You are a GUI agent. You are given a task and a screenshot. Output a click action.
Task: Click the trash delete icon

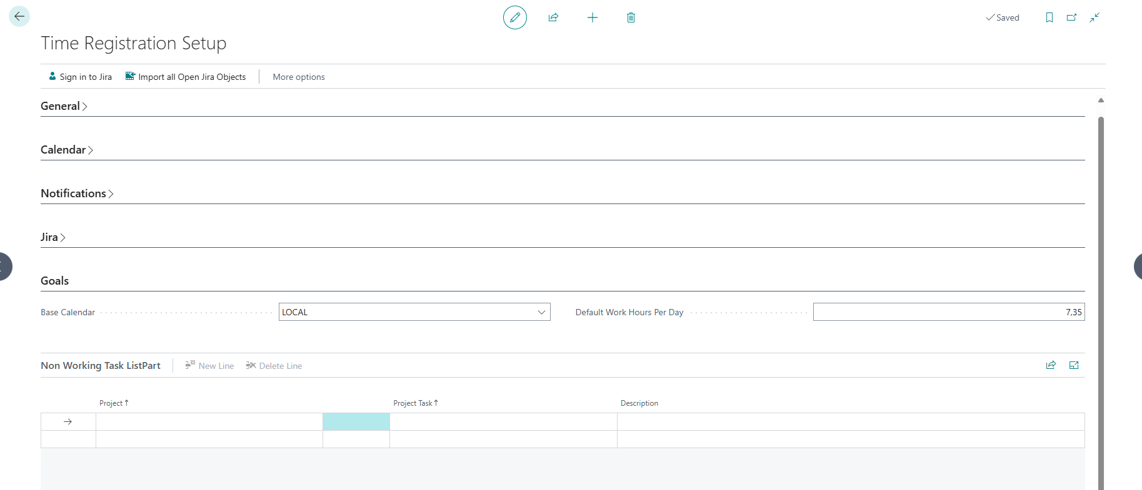[x=631, y=17]
